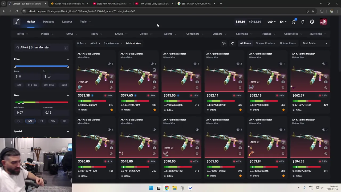341x192 pixels.
Task: Toggle the FT wear filter
Action: point(42,121)
